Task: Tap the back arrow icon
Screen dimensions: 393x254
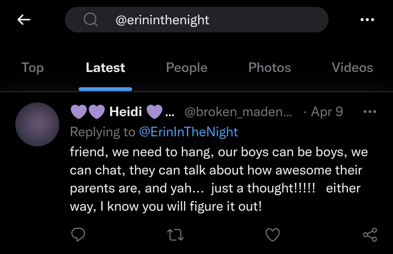Action: coord(24,20)
